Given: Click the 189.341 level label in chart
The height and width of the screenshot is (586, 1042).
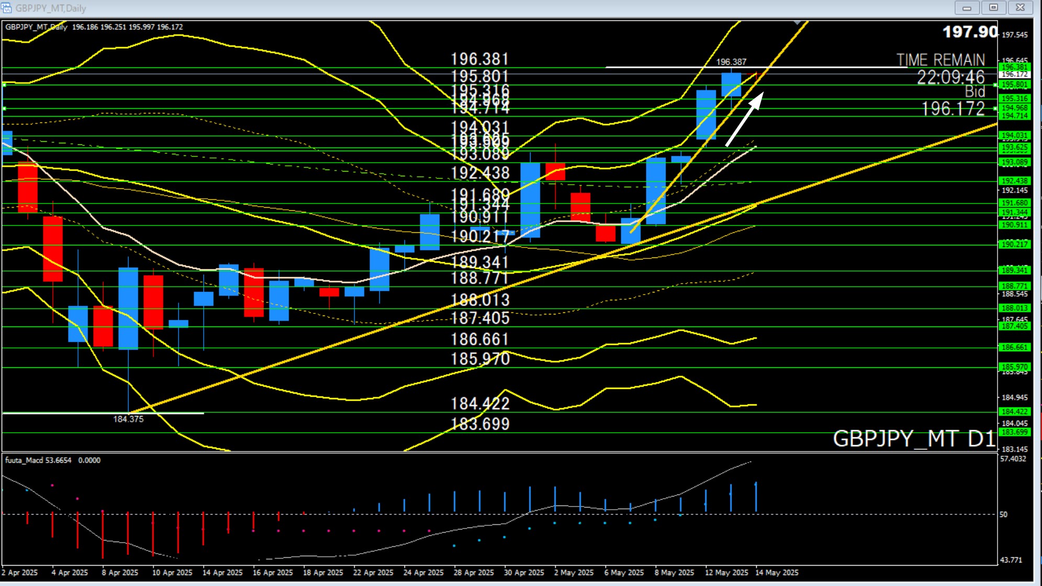Looking at the screenshot, I should [x=480, y=262].
